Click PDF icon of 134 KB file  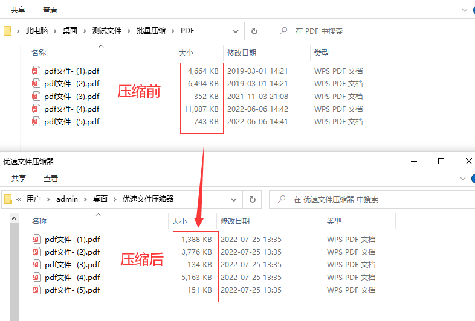(37, 265)
